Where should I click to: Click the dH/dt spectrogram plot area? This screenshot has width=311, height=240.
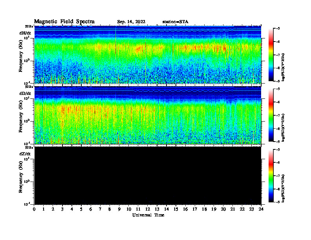pyautogui.click(x=148, y=55)
